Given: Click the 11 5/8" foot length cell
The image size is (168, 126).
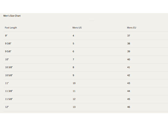Looking at the screenshot, I should (x=9, y=99).
